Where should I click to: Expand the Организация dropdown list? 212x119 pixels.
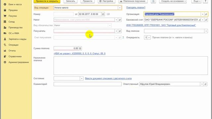click(202, 14)
